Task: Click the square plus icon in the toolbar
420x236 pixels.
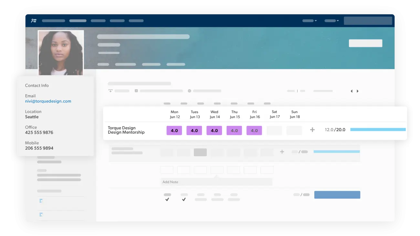Action: (136, 91)
